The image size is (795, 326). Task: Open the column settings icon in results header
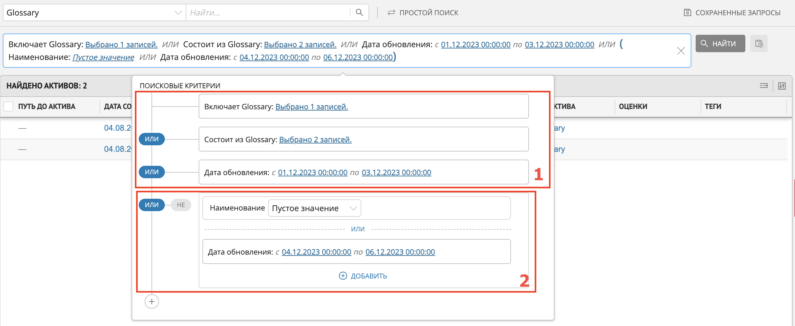[782, 86]
